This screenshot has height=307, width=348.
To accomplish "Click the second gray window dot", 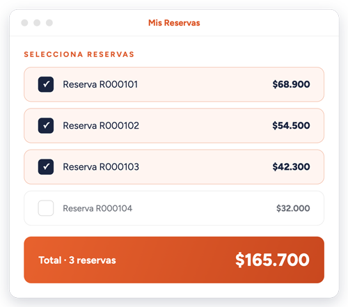I will [x=37, y=23].
